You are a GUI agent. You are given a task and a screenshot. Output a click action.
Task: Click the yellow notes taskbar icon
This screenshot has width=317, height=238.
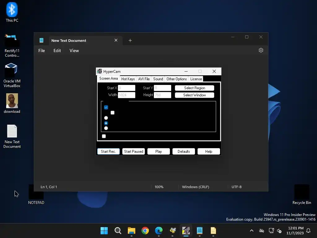(x=213, y=231)
